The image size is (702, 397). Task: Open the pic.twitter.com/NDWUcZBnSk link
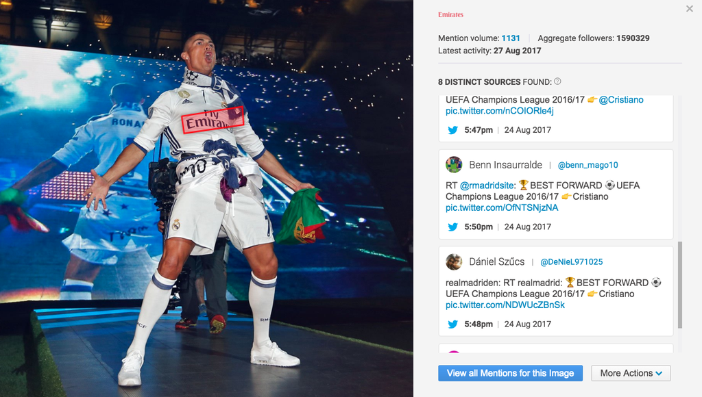(505, 305)
